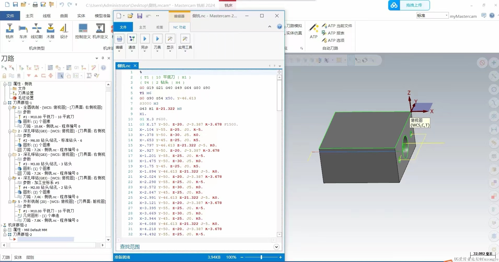Expand the Find Range section chevron
This screenshot has height=262, width=499.
[276, 247]
